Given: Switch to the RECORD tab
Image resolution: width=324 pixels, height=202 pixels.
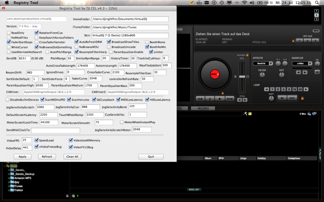Looking at the screenshot, I should (x=203, y=108).
